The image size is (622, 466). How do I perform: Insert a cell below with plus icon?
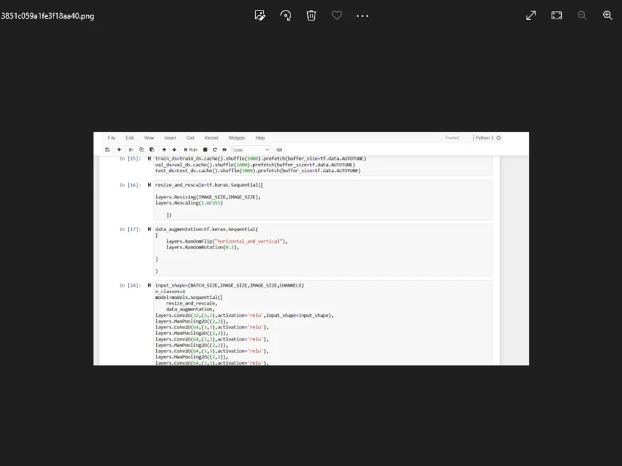click(119, 150)
